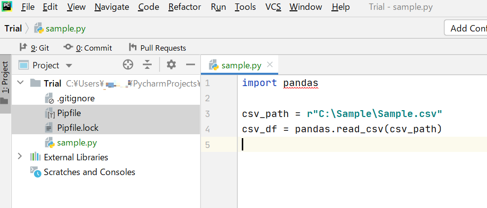The height and width of the screenshot is (208, 487).
Task: Open the Refactor menu
Action: click(x=185, y=7)
